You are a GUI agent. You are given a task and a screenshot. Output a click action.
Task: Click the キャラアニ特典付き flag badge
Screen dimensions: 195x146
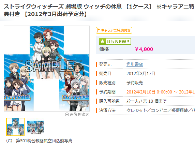114,30
